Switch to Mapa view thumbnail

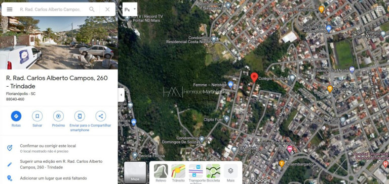135,172
